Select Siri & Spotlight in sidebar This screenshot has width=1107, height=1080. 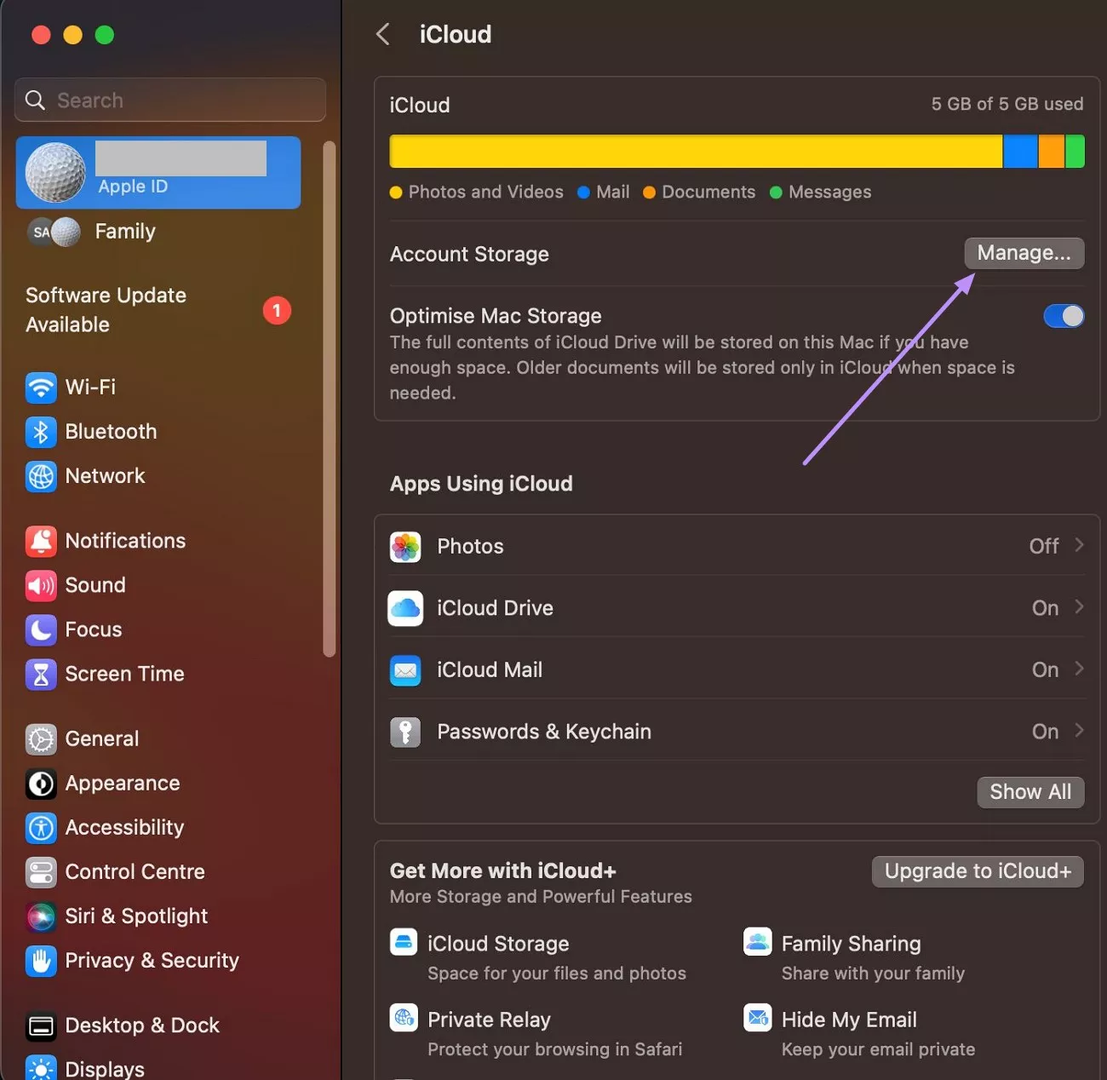(158, 916)
